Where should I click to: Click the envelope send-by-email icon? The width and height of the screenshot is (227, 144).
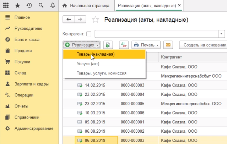168,45
